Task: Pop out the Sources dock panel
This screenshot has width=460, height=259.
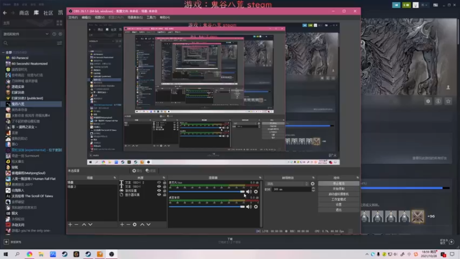Action: pyautogui.click(x=164, y=178)
